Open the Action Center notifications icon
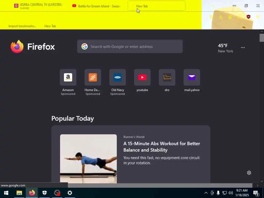Viewport: 264px width, 198px height. click(256, 193)
